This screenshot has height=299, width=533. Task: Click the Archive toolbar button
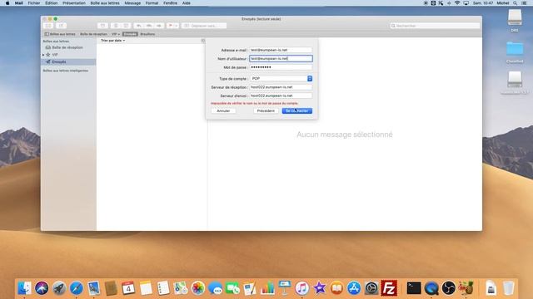pos(102,26)
